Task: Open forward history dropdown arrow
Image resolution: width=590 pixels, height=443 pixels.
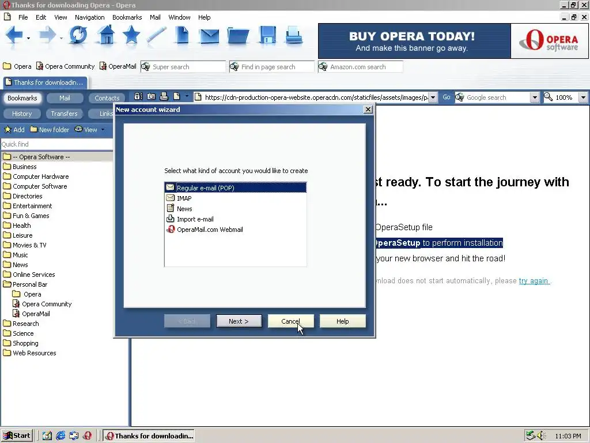Action: tap(61, 38)
